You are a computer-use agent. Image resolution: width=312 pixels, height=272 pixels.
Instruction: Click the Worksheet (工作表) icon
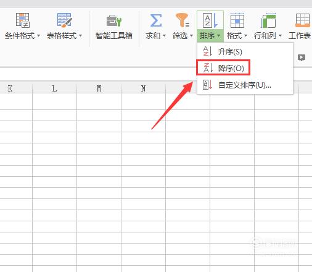tap(303, 20)
